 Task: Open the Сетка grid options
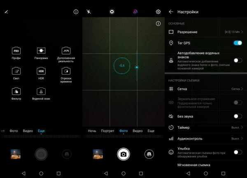pos(206,89)
